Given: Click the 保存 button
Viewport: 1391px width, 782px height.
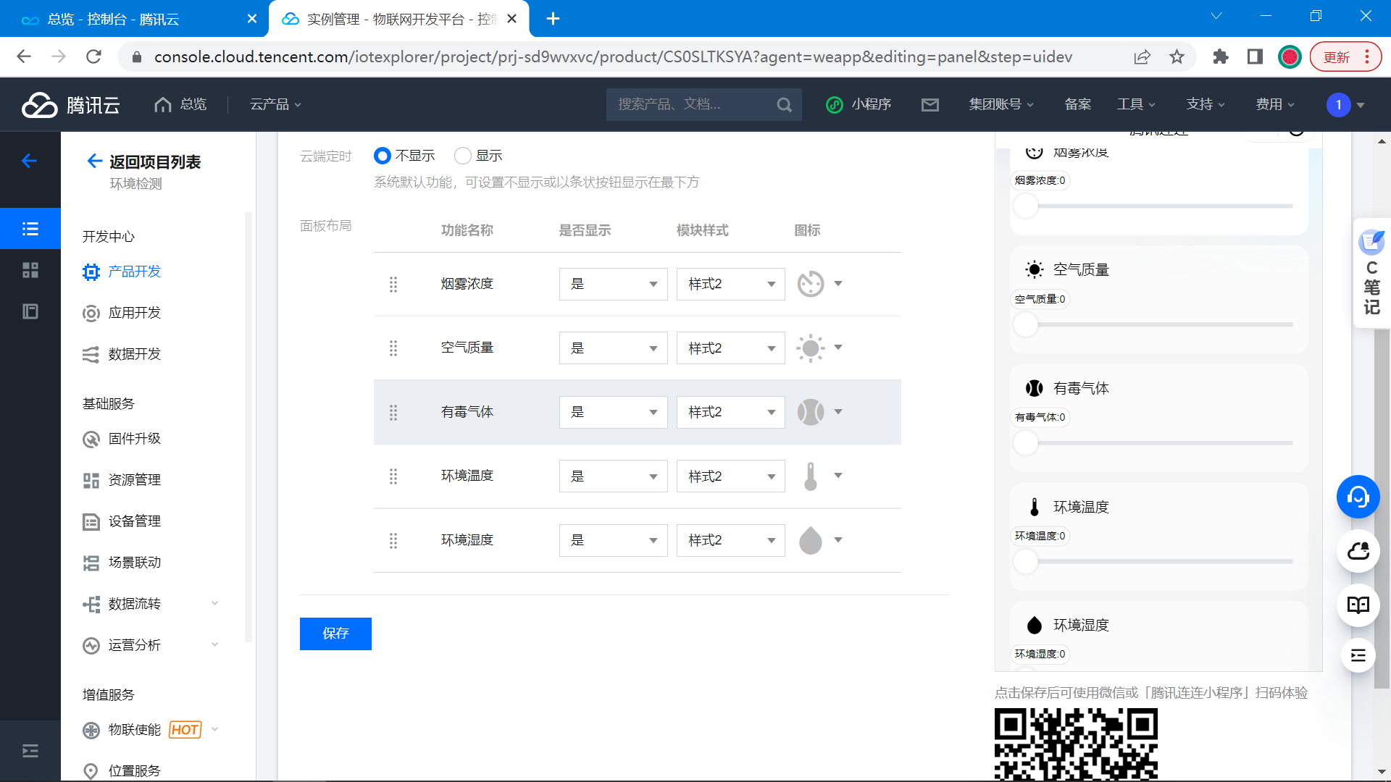Looking at the screenshot, I should tap(335, 634).
